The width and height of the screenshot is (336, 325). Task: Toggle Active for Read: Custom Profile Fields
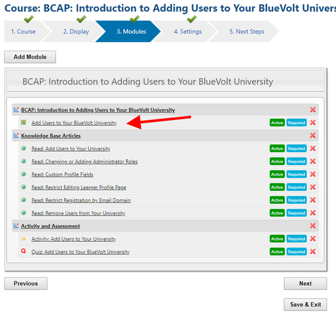click(277, 174)
